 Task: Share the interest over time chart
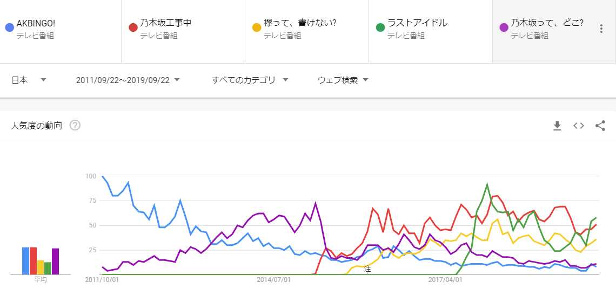[600, 126]
